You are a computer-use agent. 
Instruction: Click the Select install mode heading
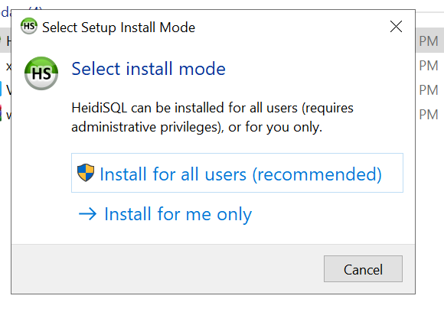coord(149,69)
